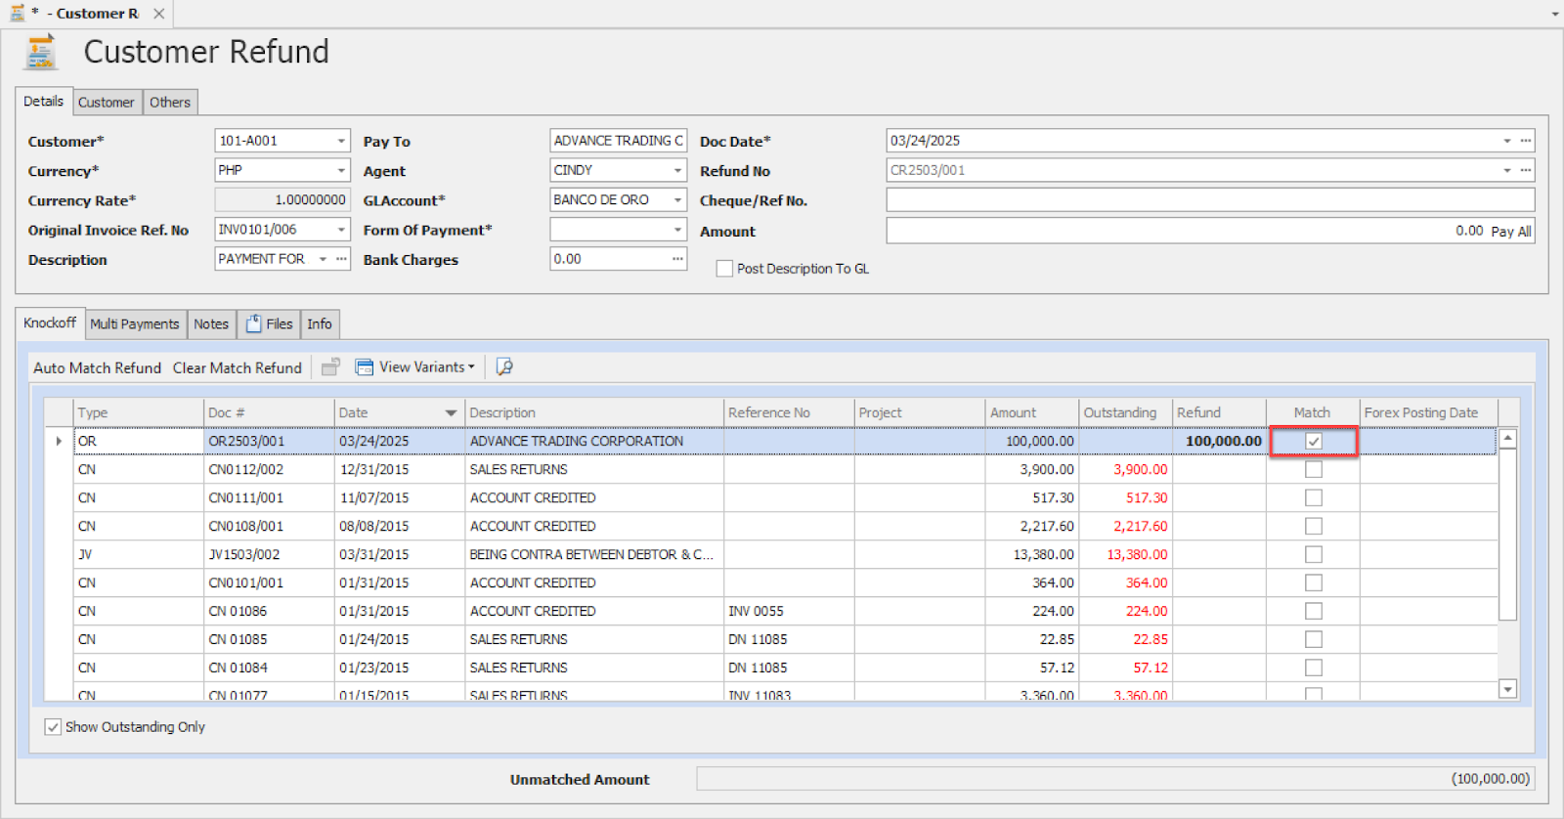This screenshot has height=819, width=1564.
Task: Switch to the Info tab
Action: tap(320, 324)
